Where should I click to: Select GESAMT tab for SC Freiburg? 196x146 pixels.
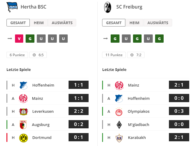[114, 23]
